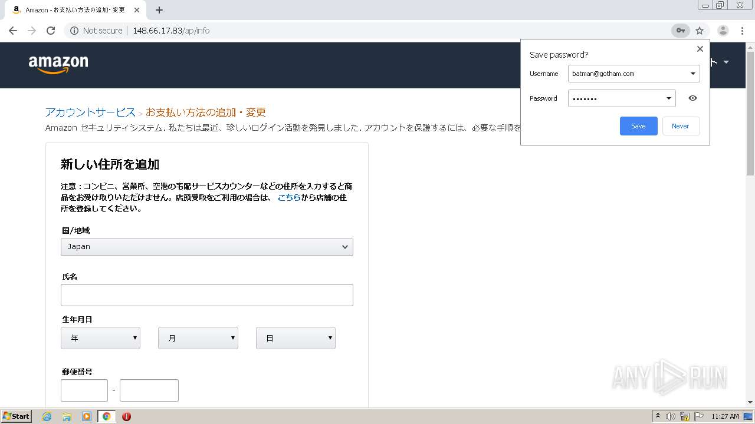Open Chrome three-dot menu
This screenshot has height=424, width=755.
point(742,31)
